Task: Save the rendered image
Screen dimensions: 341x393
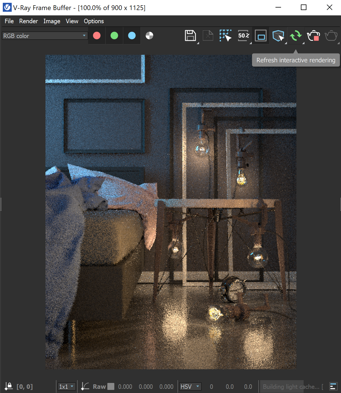Action: pos(190,35)
